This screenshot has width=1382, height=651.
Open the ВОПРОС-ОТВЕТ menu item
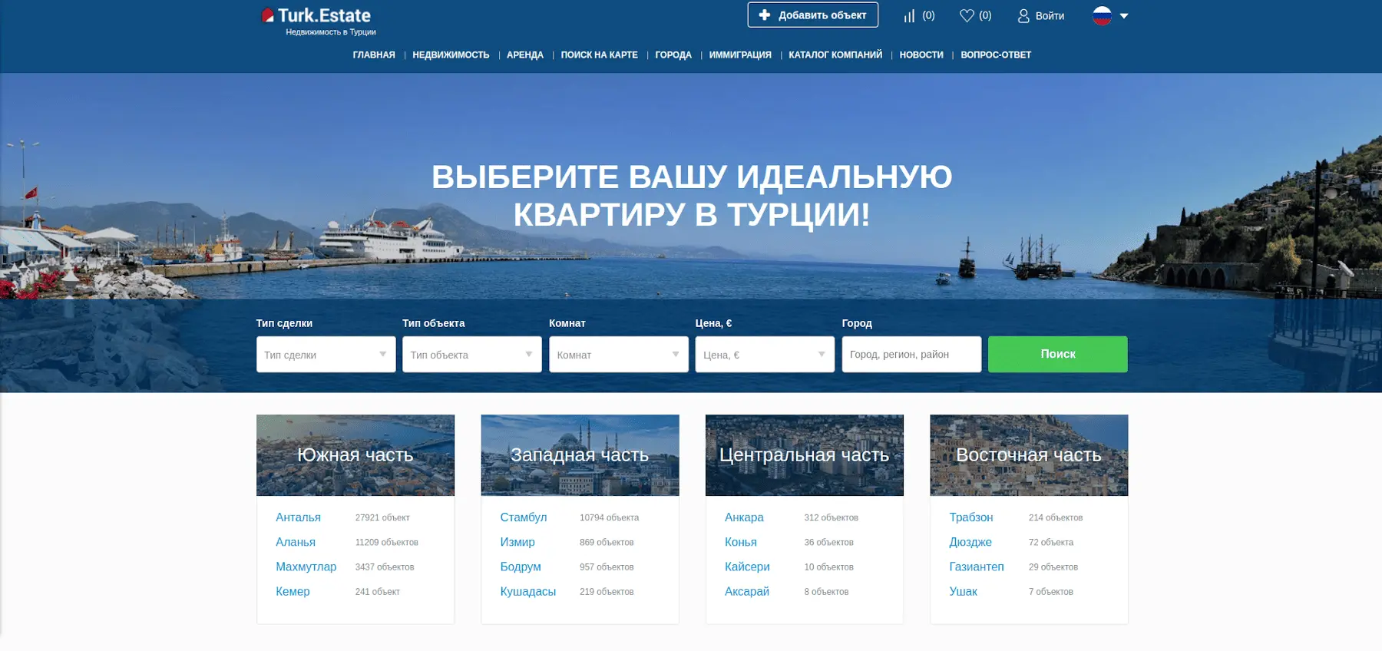point(996,55)
